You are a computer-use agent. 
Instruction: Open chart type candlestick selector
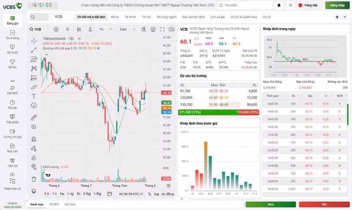(x=79, y=30)
